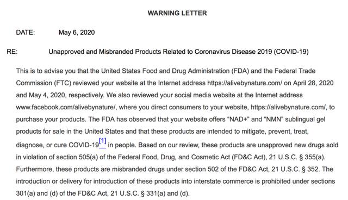Open the footnote [1] reference link
The width and height of the screenshot is (348, 200).
pyautogui.click(x=103, y=141)
